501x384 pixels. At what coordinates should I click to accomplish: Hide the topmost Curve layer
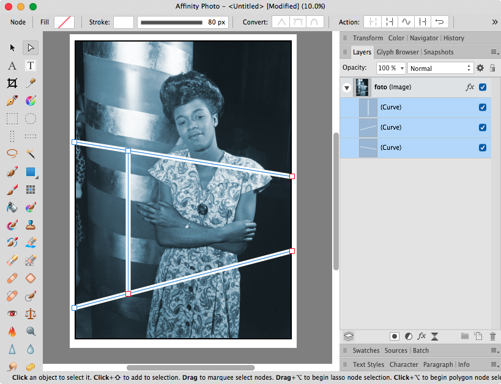tap(483, 107)
